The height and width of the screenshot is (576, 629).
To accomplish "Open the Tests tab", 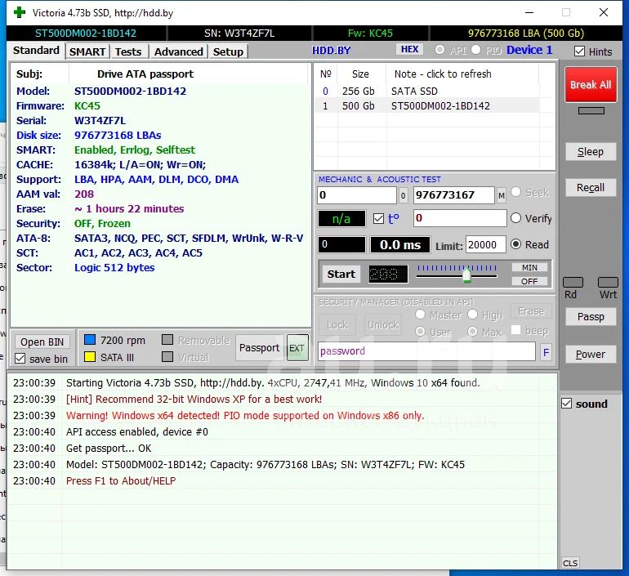I will pyautogui.click(x=128, y=51).
